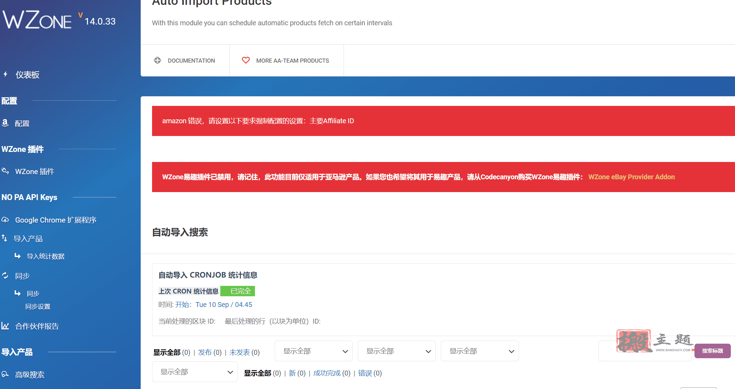Open Google Chrome 扩展程序 in the sidebar
The width and height of the screenshot is (735, 389).
point(56,220)
